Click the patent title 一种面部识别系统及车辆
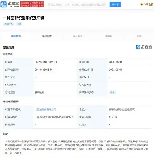Screen dimensions: 154x157 (24, 18)
